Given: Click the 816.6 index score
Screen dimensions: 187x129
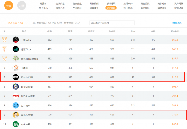Looking at the screenshot, I should tap(175, 77).
